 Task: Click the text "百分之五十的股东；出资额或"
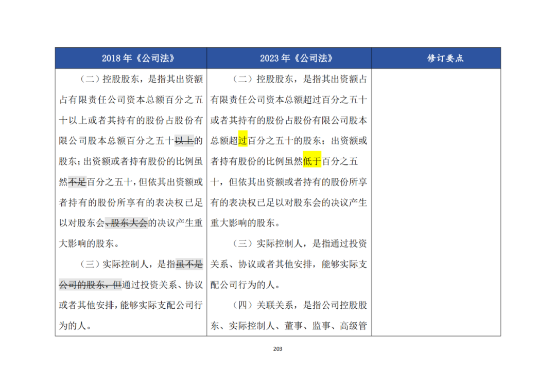click(x=307, y=141)
